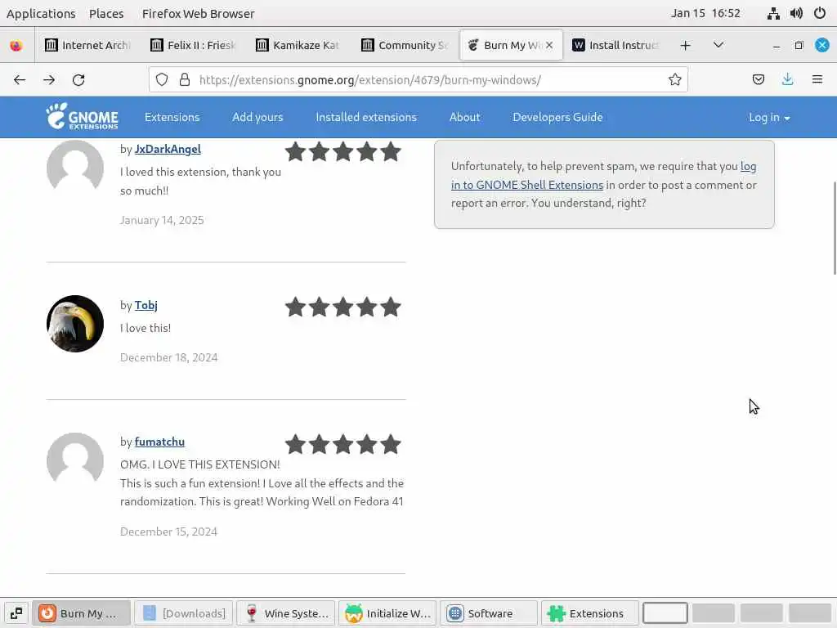Screen dimensions: 837x628
Task: Switch to the Install Instructions tab
Action: click(x=616, y=46)
